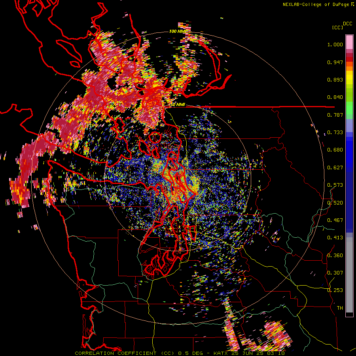Select the 0.307 scale value
The image size is (356, 356).
coord(335,273)
